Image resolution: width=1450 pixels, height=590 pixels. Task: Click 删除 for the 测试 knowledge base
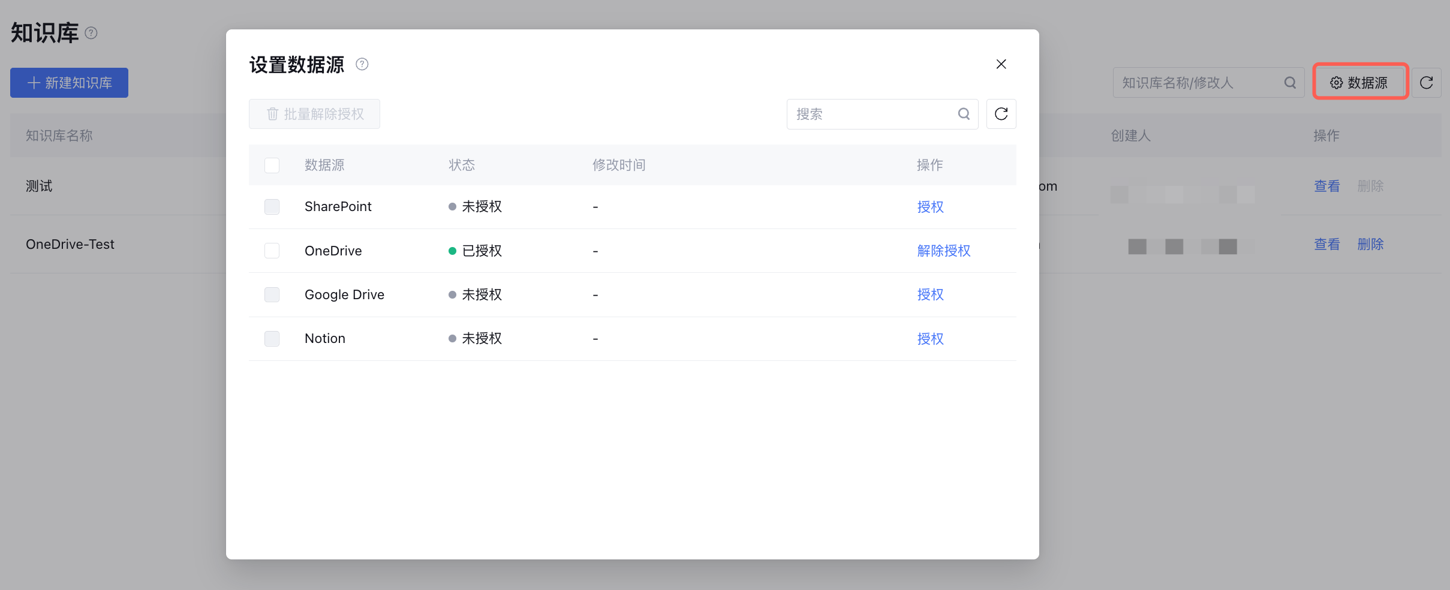pos(1370,186)
